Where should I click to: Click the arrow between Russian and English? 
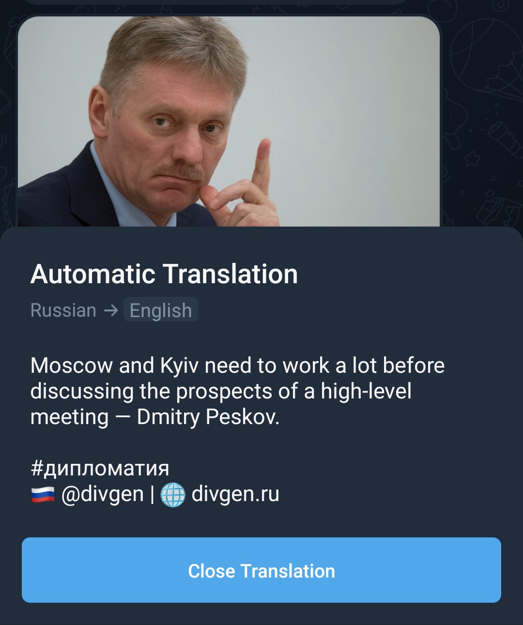click(111, 310)
